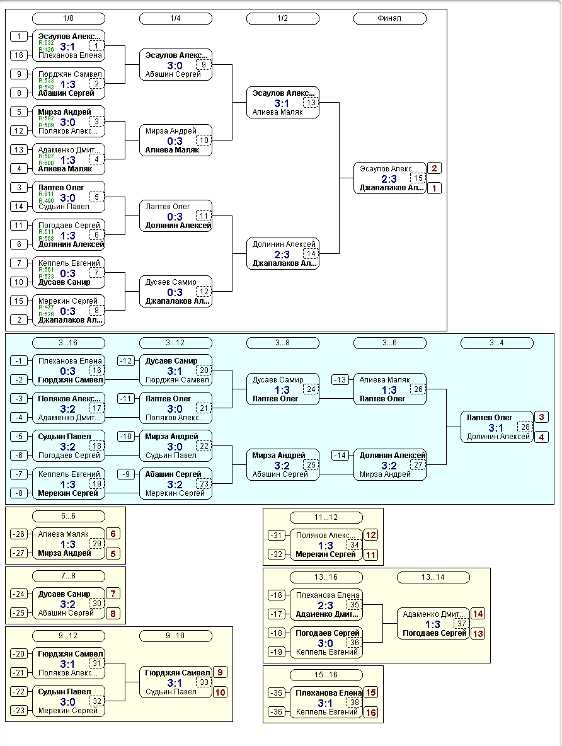Open the 9...10 round header
This screenshot has height=746, width=562.
(176, 636)
